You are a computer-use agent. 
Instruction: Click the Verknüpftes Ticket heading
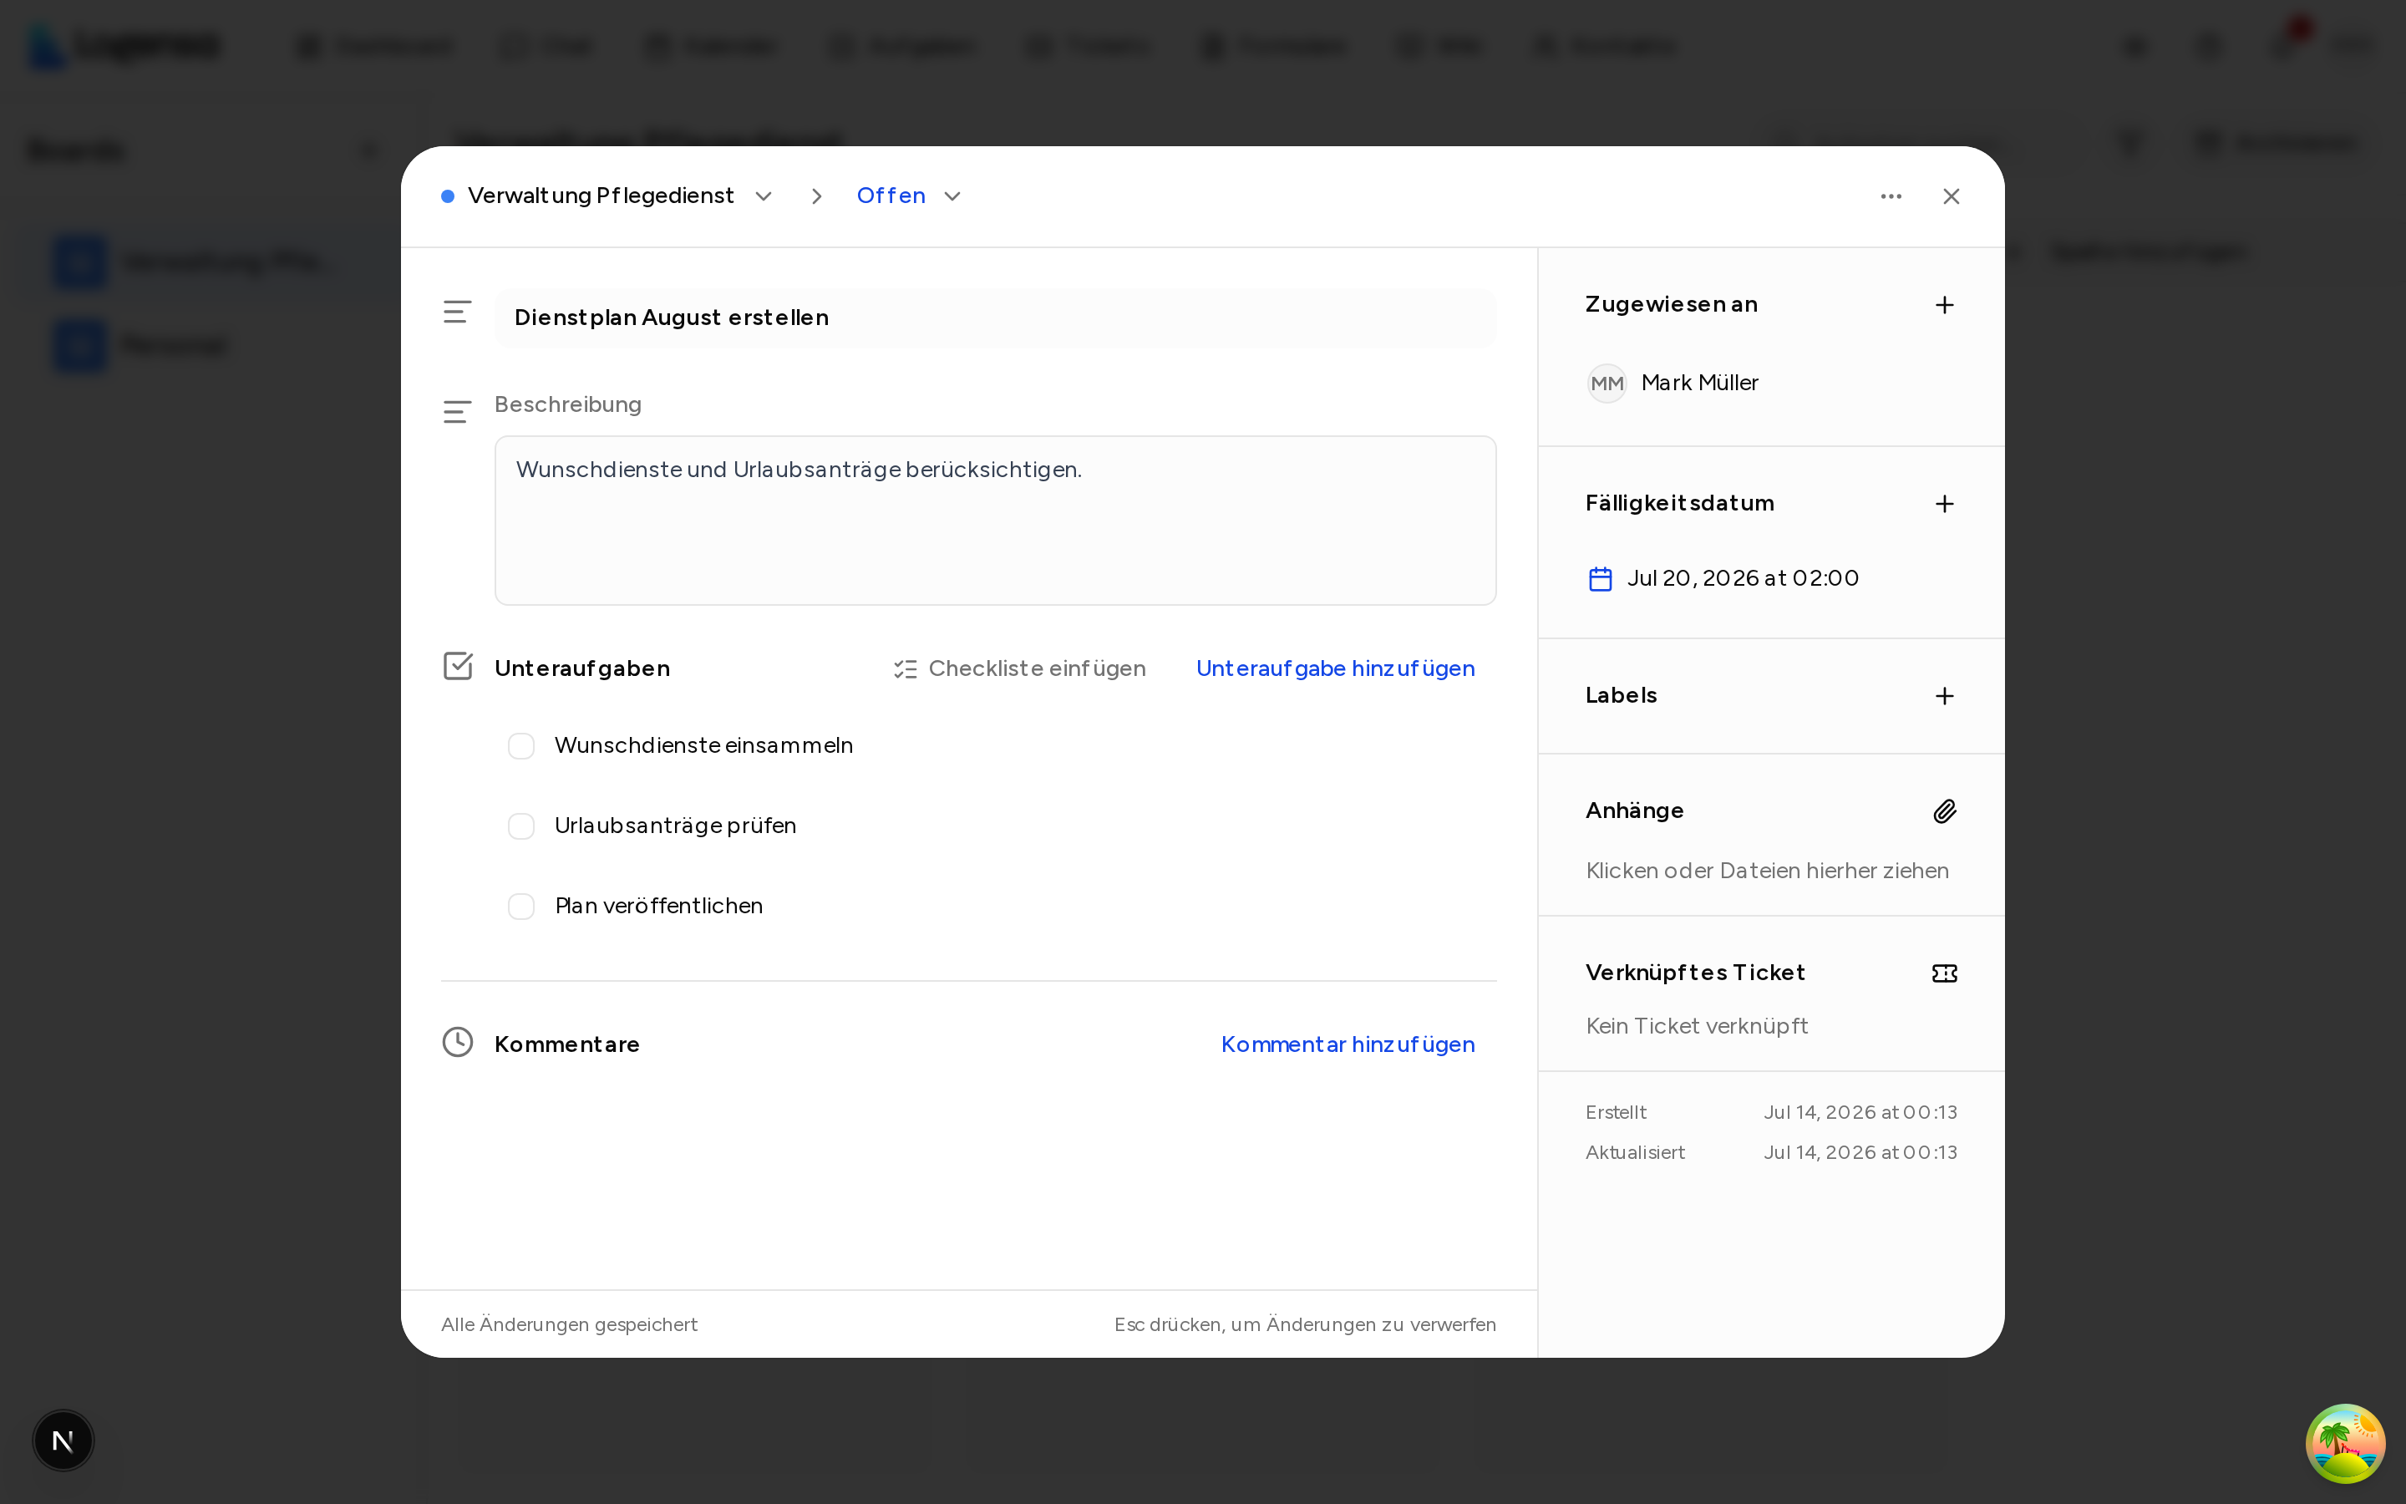(x=1694, y=973)
